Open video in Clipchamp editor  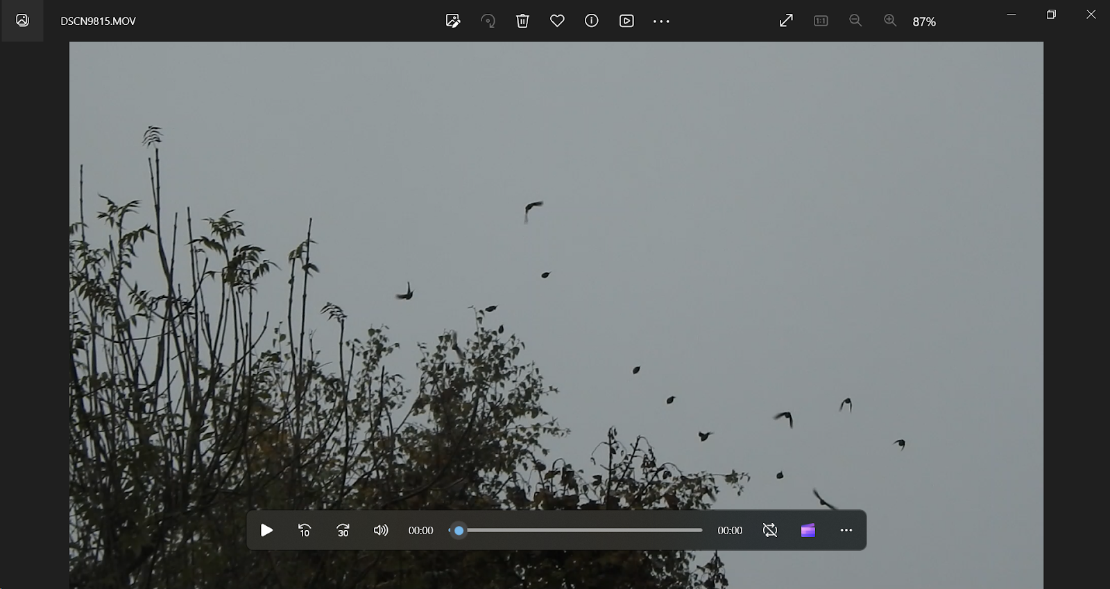tap(808, 530)
